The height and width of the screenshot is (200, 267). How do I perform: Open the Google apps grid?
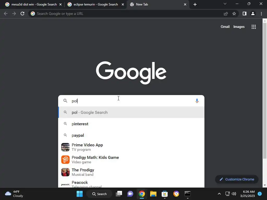point(254,27)
